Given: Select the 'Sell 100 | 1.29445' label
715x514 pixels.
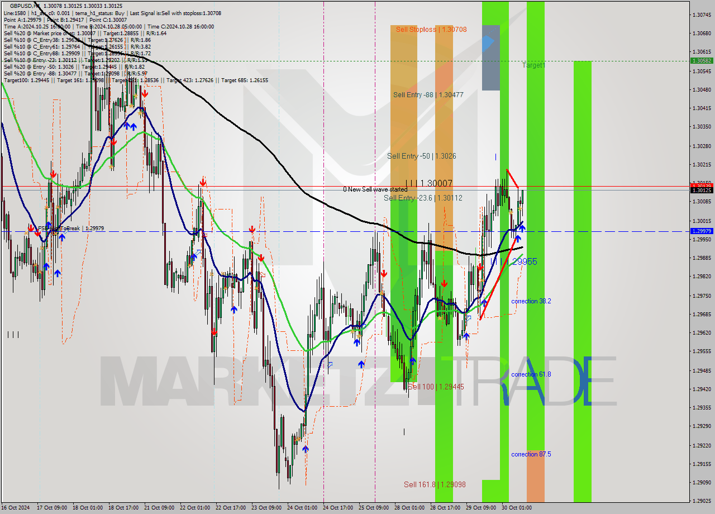Looking at the screenshot, I should pos(436,387).
